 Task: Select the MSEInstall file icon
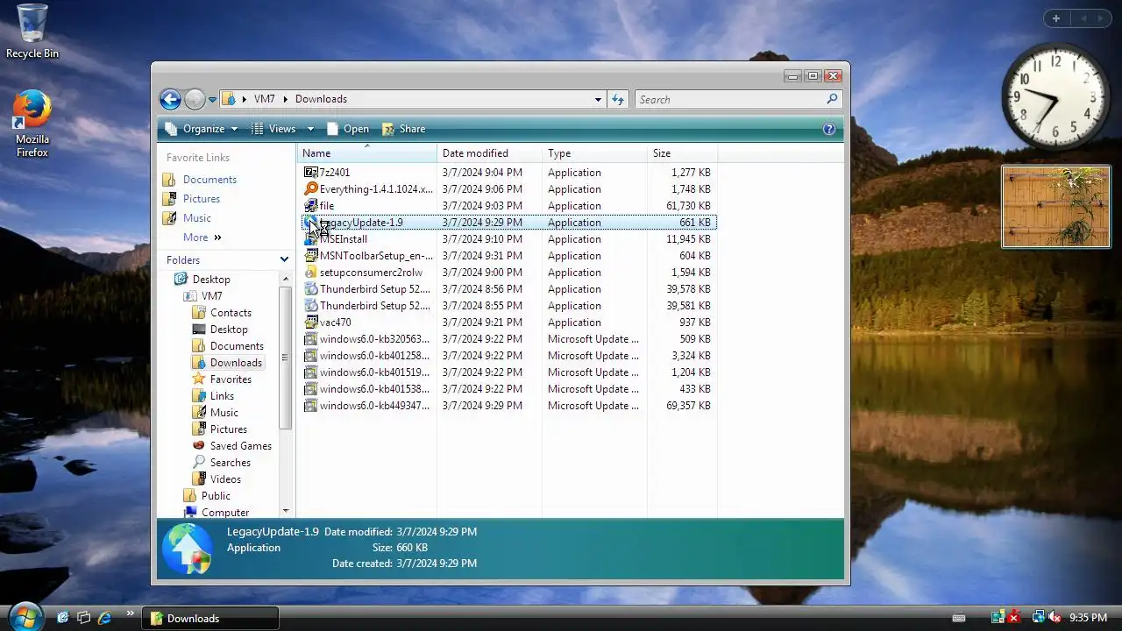(x=310, y=239)
